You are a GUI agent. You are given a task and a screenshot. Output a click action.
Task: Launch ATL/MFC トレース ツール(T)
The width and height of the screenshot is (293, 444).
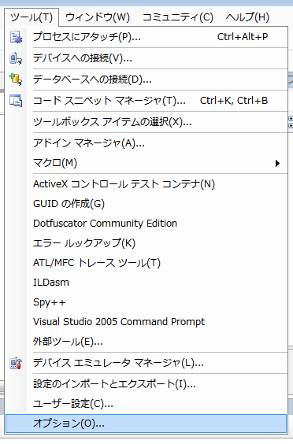click(x=146, y=263)
